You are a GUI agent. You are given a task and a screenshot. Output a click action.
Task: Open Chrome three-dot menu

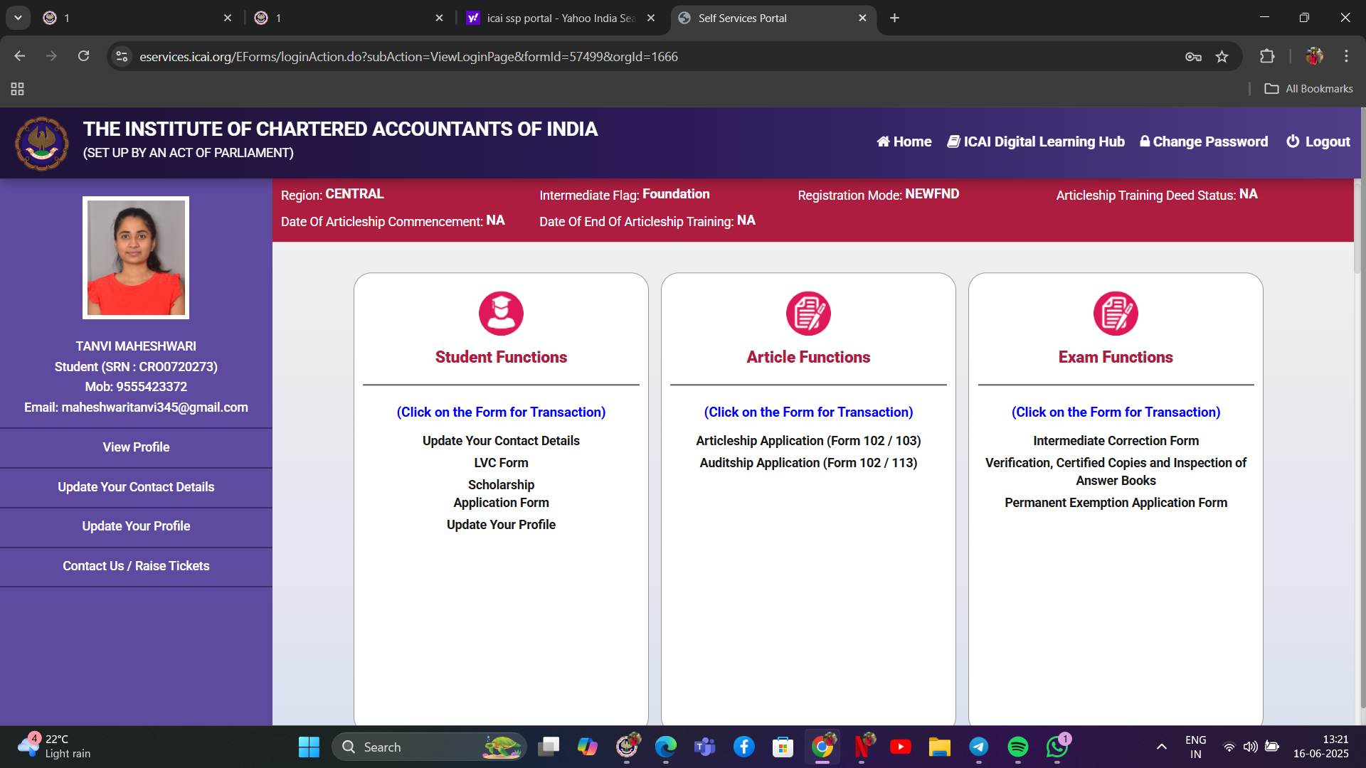pyautogui.click(x=1346, y=56)
